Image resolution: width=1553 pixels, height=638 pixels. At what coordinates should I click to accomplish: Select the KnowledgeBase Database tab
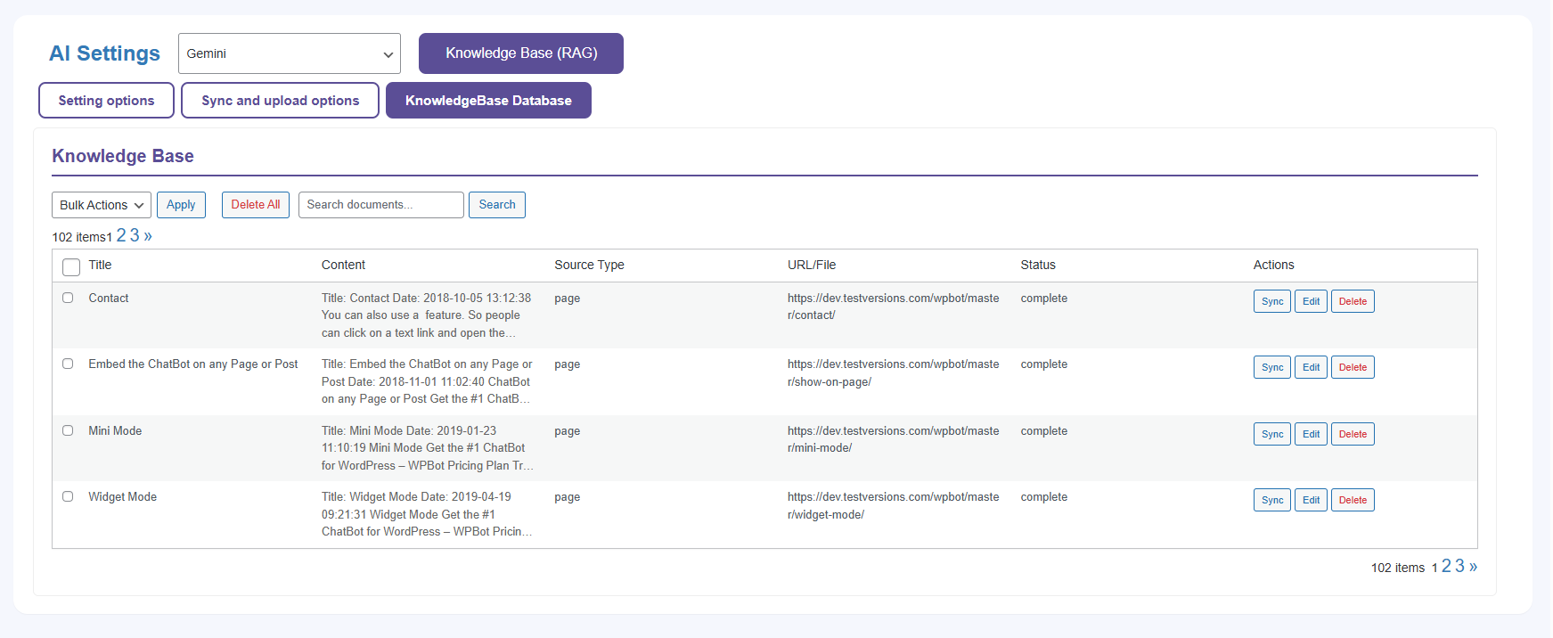488,101
